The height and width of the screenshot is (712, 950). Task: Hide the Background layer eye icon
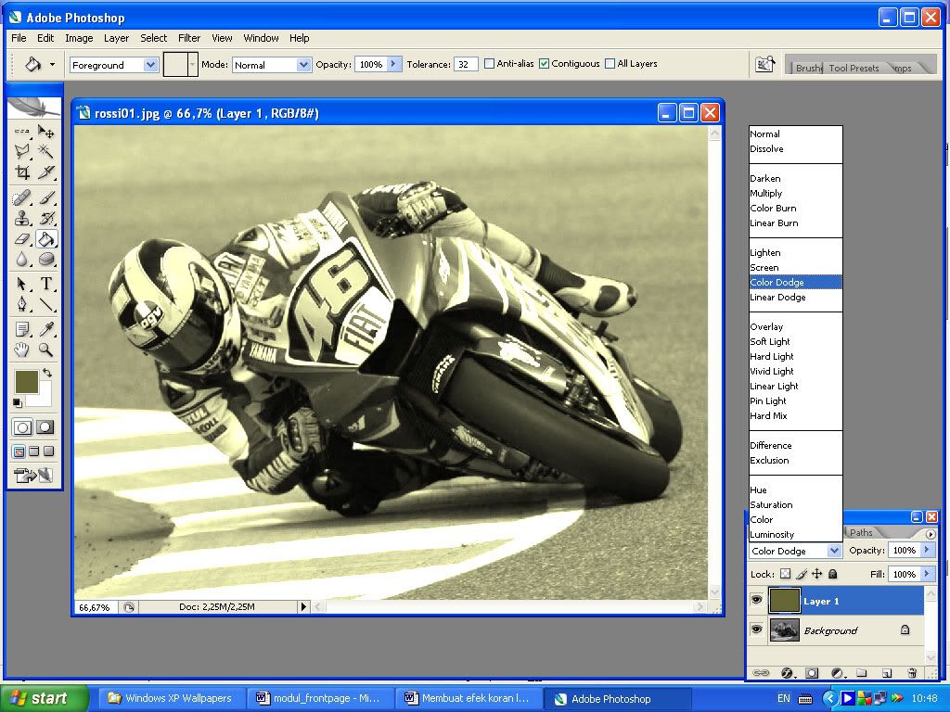click(756, 629)
